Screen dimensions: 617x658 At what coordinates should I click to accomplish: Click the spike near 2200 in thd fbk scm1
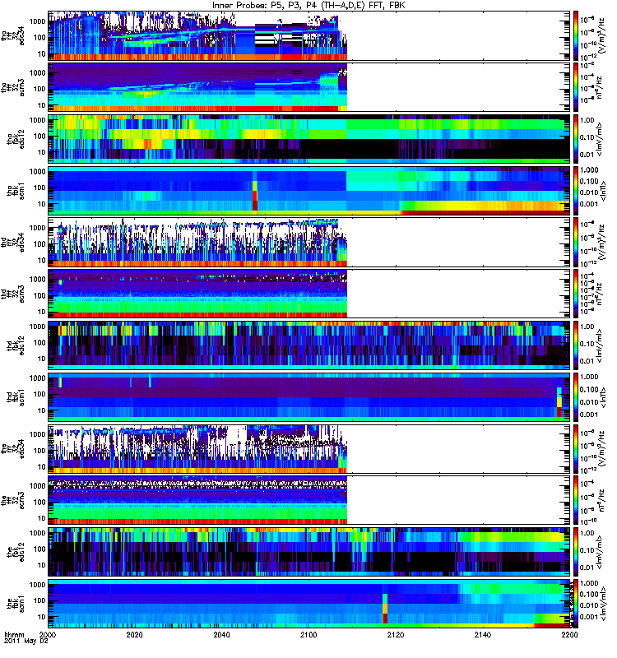(x=559, y=402)
